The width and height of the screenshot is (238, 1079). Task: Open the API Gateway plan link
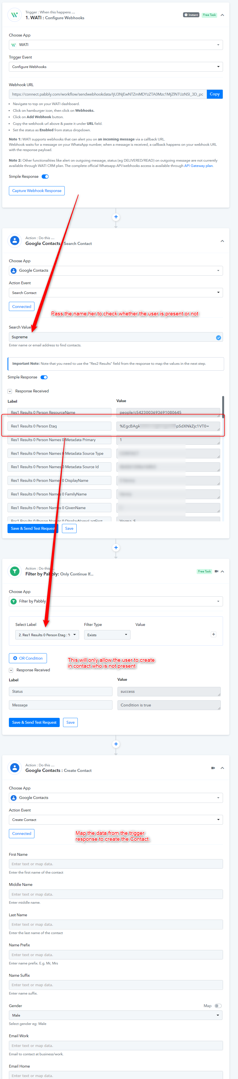tap(198, 166)
